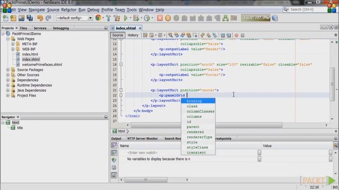Select 'rendered' in autocomplete popup
Screen dimensions: 339x190
tap(198, 132)
